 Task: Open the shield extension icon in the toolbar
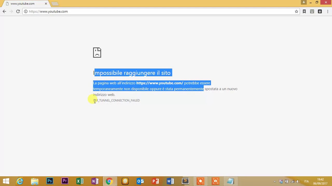pos(312,11)
